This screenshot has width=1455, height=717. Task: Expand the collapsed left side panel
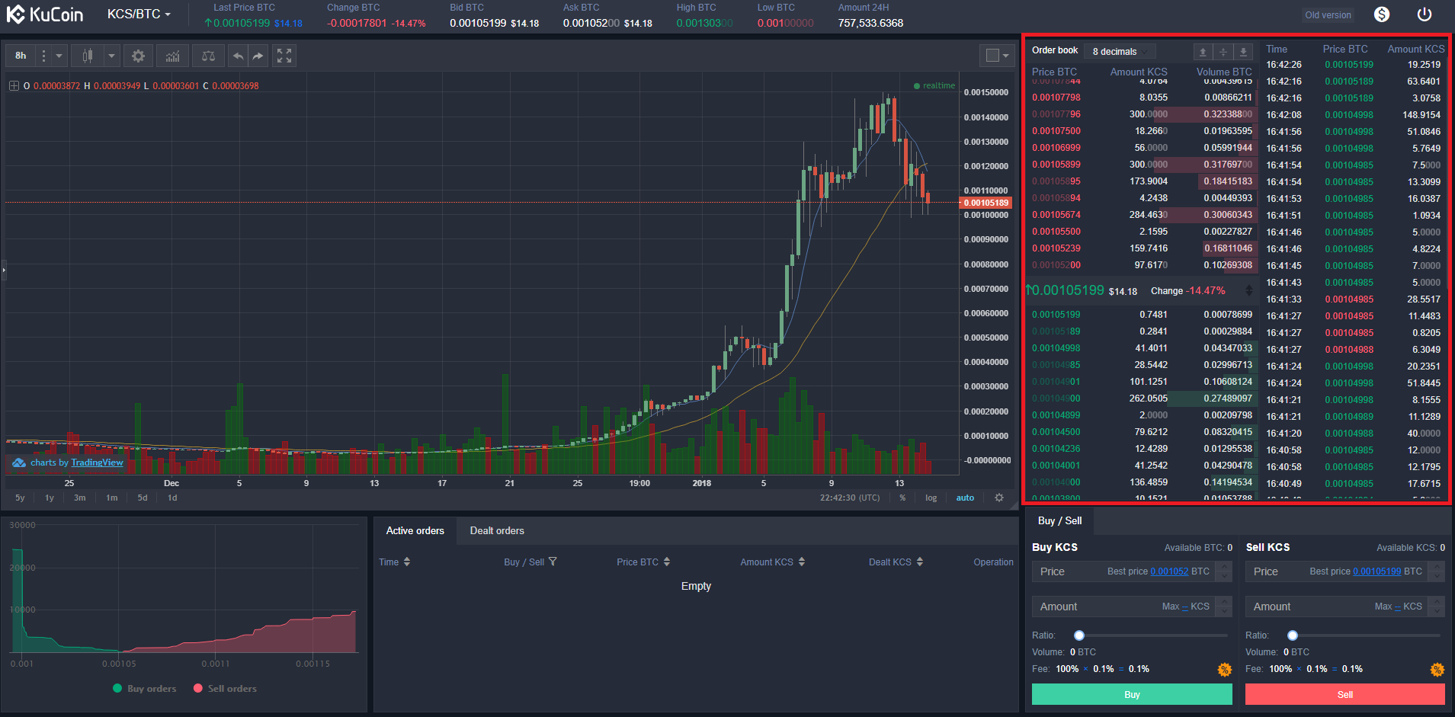(x=4, y=270)
